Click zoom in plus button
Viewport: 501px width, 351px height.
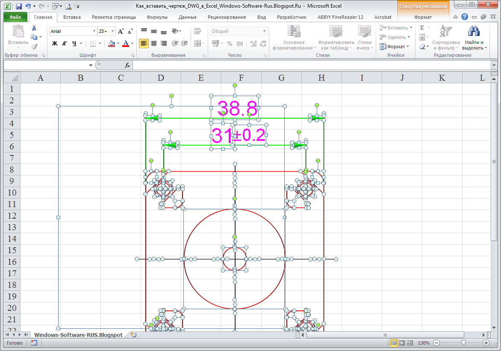coord(486,343)
